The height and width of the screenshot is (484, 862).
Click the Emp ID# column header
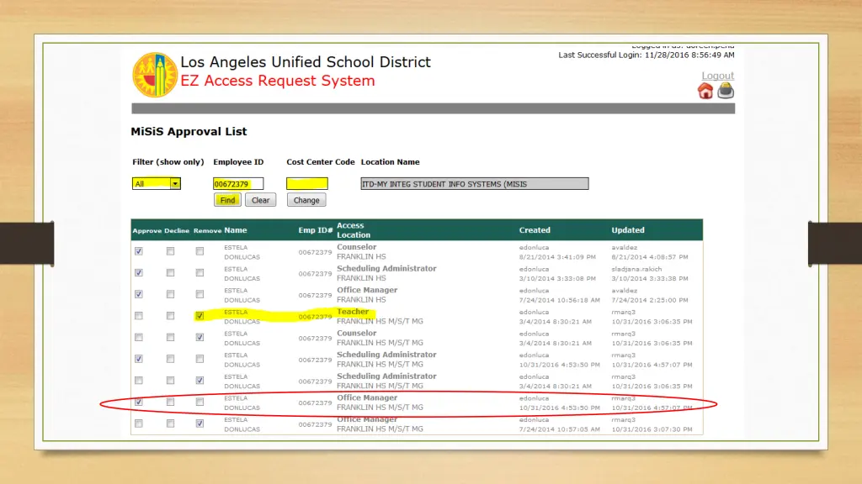[x=316, y=230]
